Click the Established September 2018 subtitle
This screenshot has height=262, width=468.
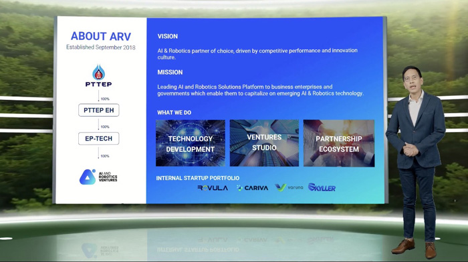[x=101, y=47]
